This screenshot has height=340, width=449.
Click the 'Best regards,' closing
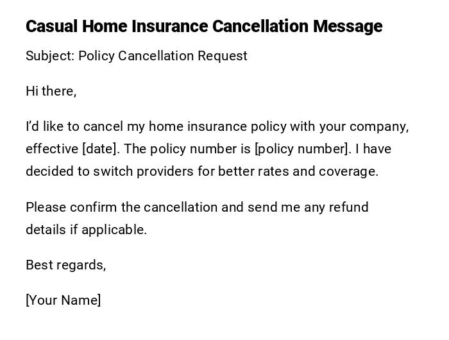(x=66, y=265)
